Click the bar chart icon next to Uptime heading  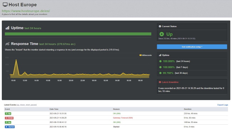point(7,28)
